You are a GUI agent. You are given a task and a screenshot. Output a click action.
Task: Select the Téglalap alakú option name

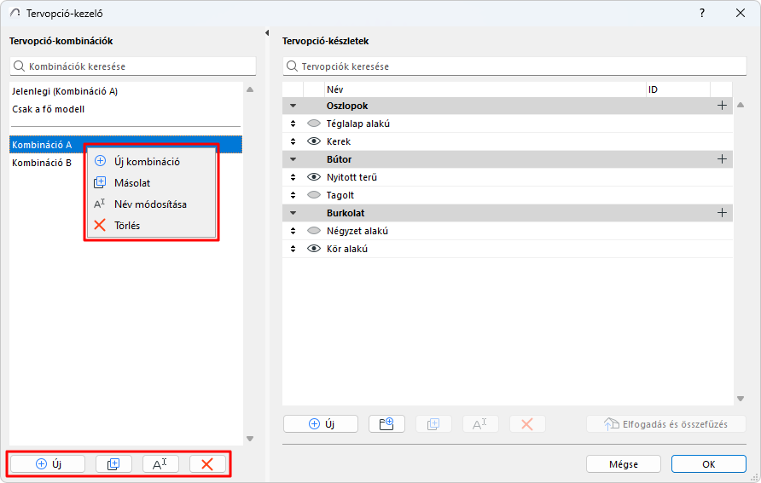tap(358, 124)
